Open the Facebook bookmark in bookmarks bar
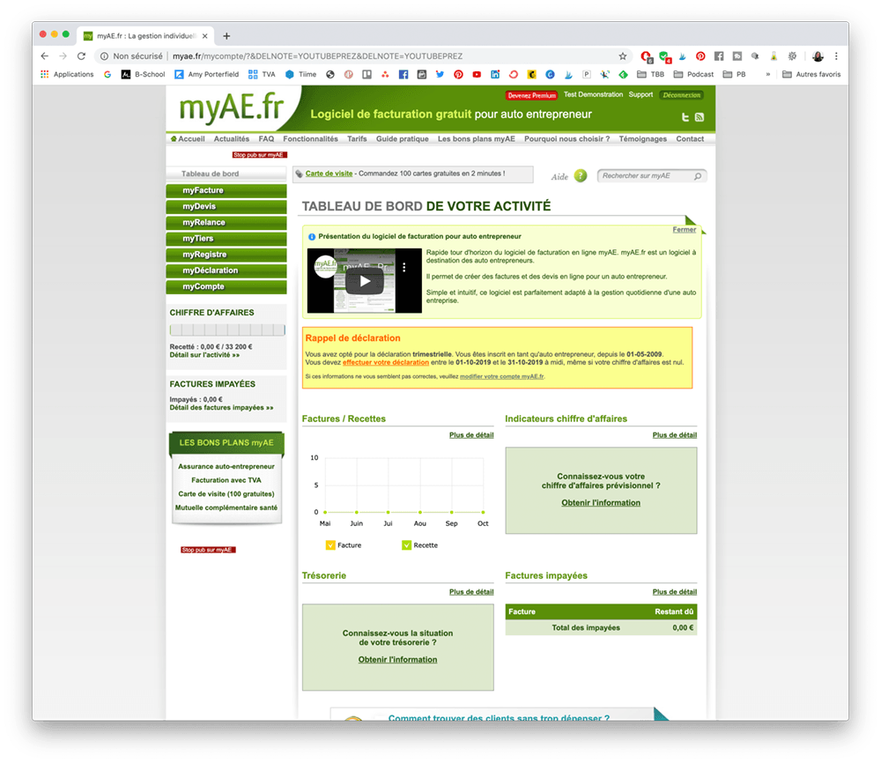 click(403, 74)
